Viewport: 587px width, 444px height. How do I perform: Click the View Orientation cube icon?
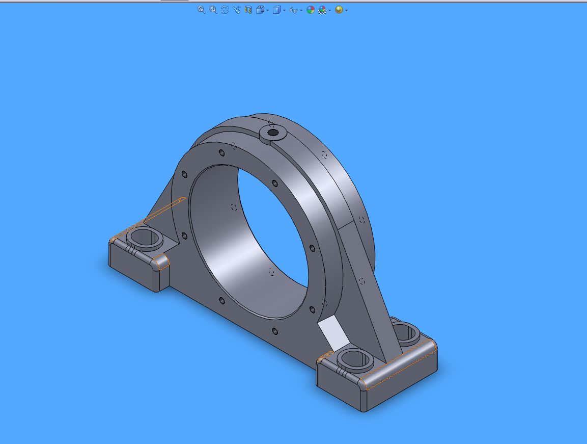[260, 10]
